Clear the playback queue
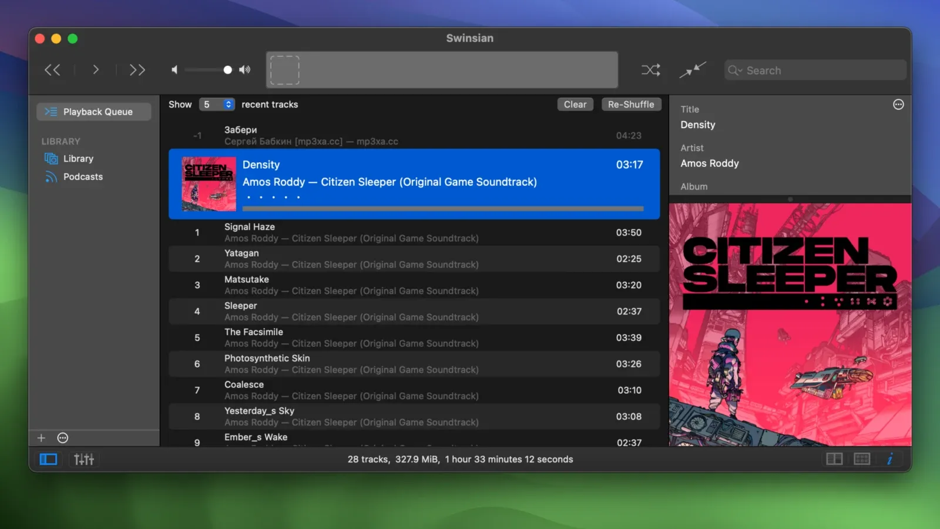940x529 pixels. [575, 104]
